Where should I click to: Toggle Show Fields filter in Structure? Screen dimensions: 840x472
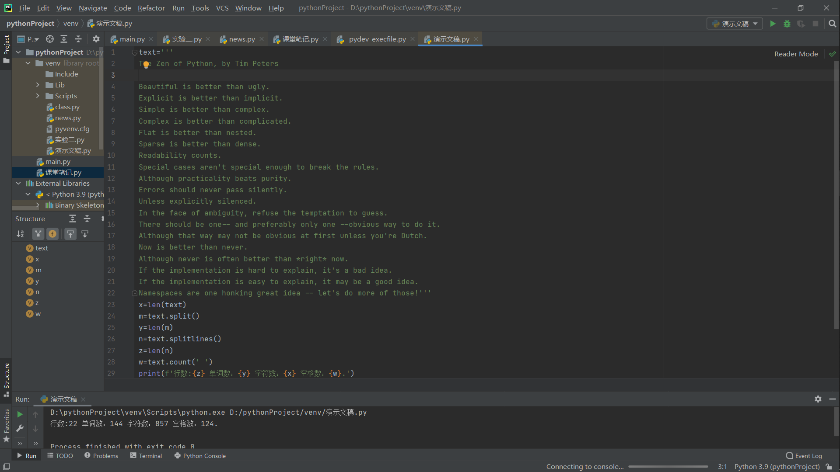(x=52, y=234)
